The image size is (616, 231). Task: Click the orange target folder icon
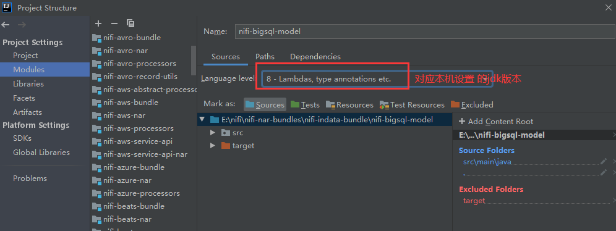click(225, 146)
